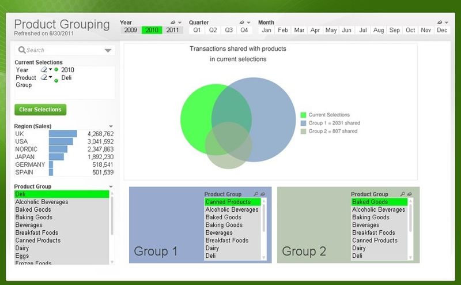Click the SPAIN sales value 501,539

point(103,172)
